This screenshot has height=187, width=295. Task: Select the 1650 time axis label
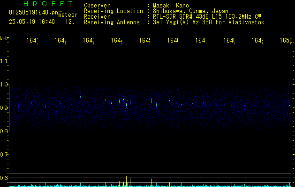click(287, 40)
